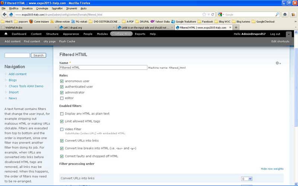Switch to the Link | drupal.org tab
This screenshot has width=298, height=186.
[x=87, y=28]
